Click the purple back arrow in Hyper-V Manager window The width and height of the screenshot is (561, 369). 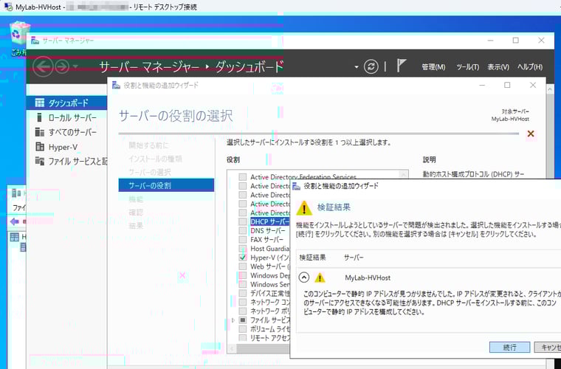15,221
